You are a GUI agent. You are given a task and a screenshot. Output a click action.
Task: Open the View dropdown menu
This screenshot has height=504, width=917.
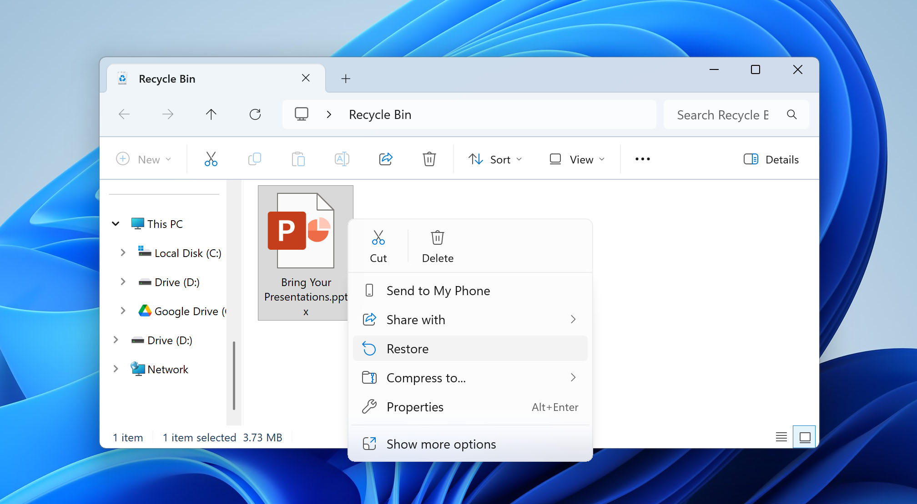click(577, 159)
